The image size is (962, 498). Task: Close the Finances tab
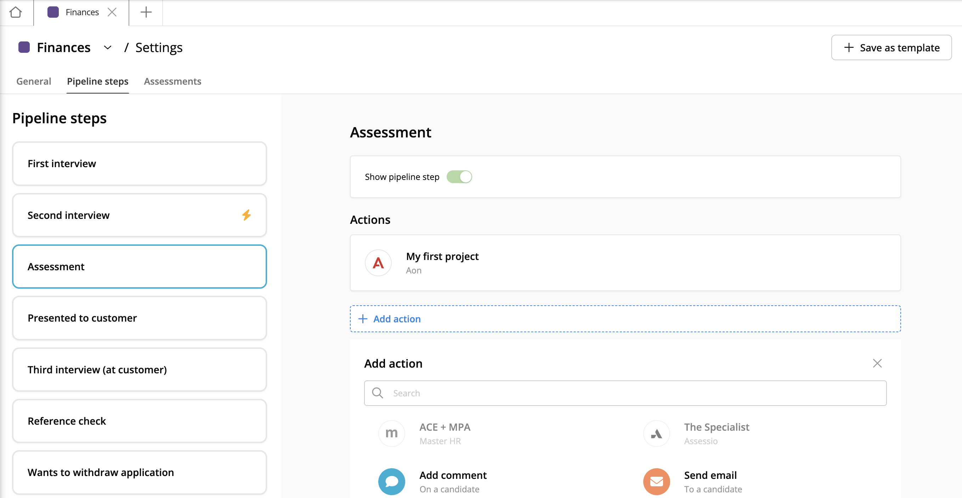(112, 12)
